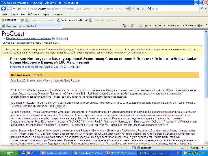Click the Полный текст section header
The image size is (208, 156).
click(x=104, y=75)
